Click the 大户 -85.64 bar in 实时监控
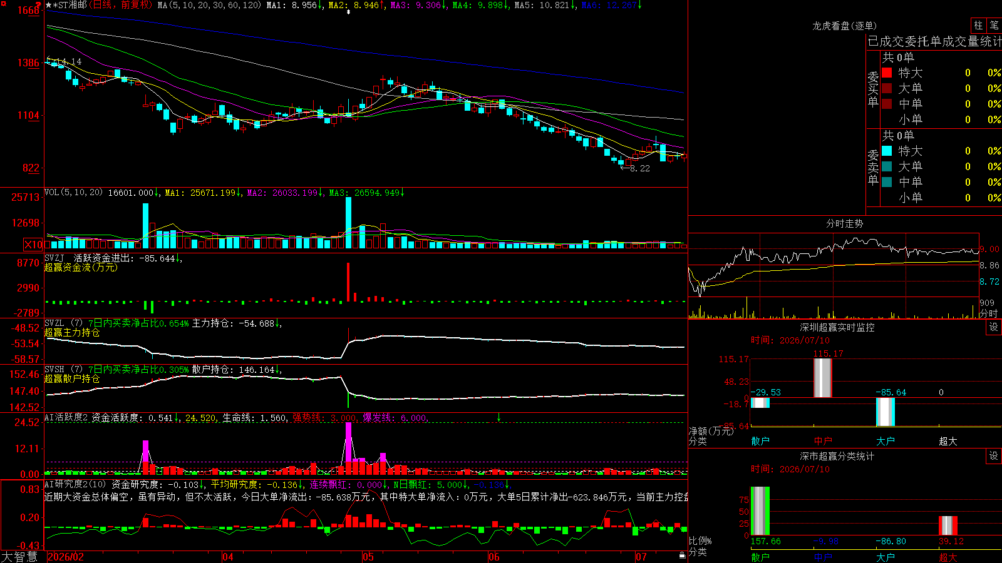1002x563 pixels. click(886, 412)
